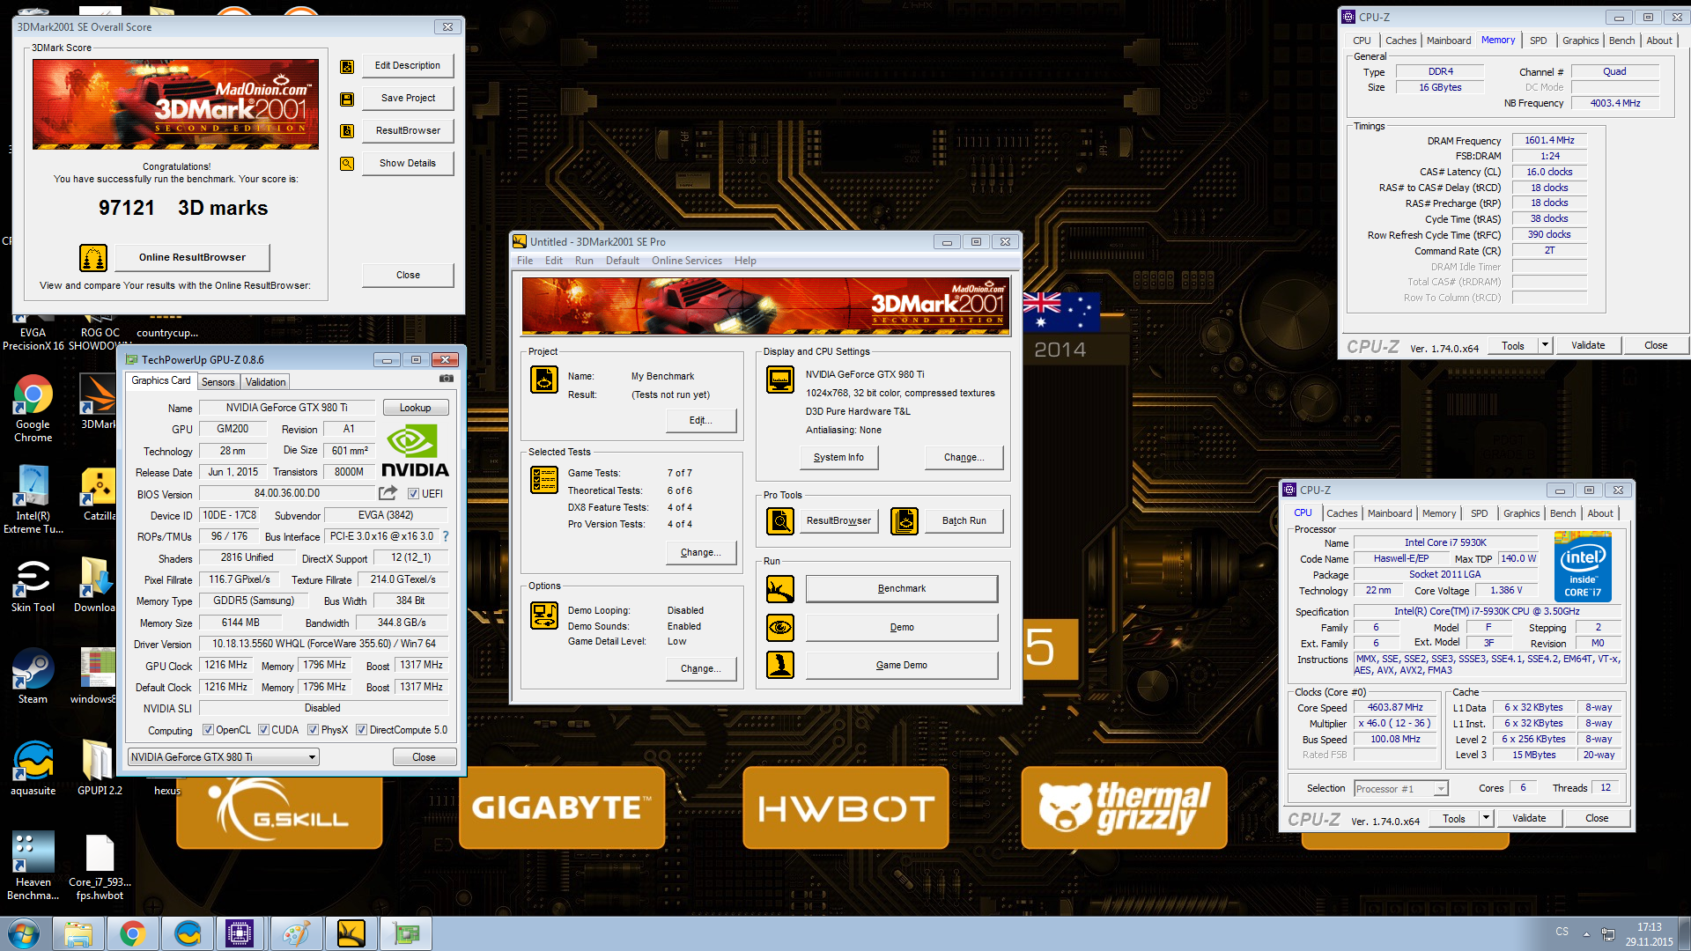Switch to Mainboard tab in CPU-Z CPU window

1390,513
